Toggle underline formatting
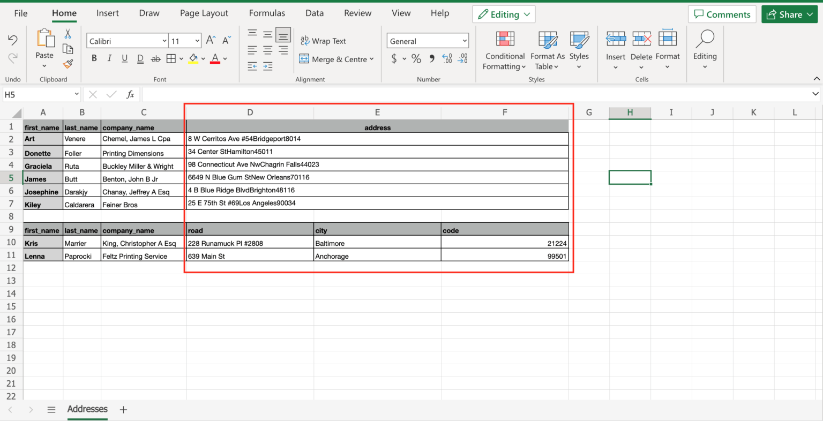 coord(124,58)
